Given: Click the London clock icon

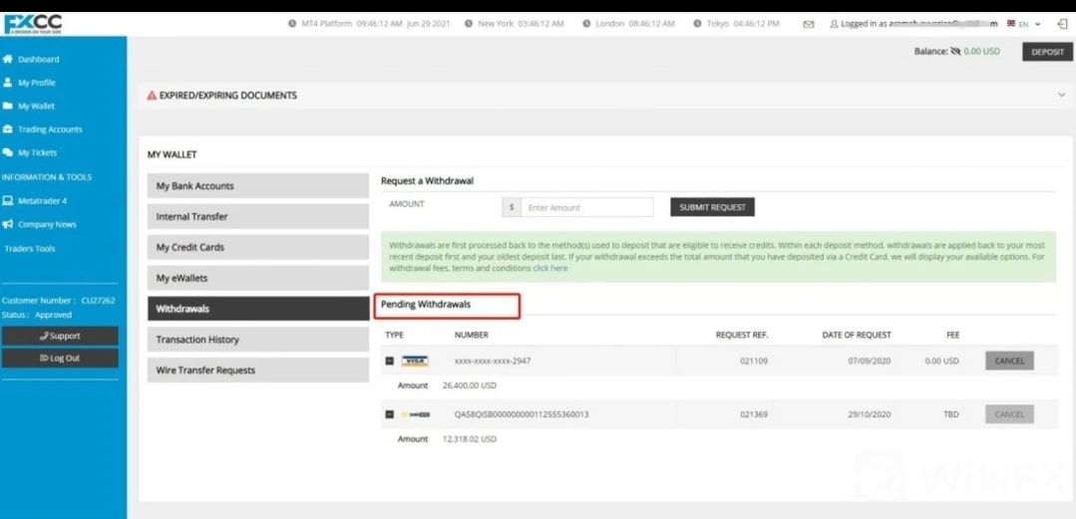Looking at the screenshot, I should [586, 24].
